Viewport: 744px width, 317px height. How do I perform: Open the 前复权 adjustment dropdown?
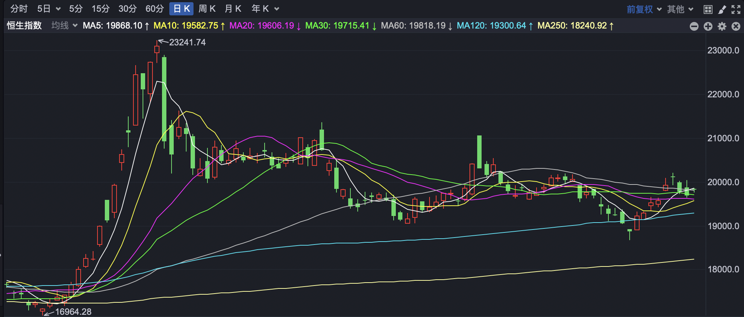point(644,9)
